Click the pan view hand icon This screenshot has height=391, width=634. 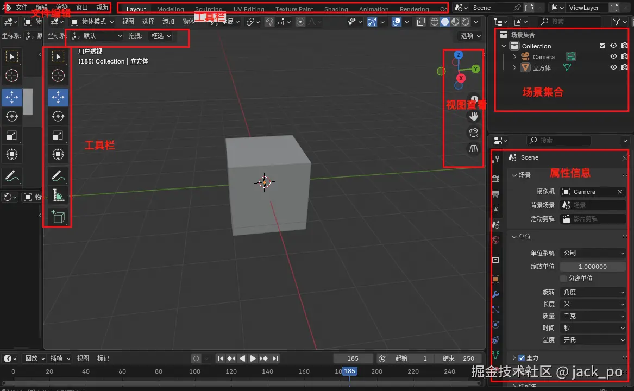(x=474, y=116)
